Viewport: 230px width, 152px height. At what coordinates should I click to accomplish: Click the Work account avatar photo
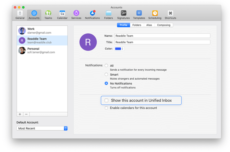(x=22, y=31)
